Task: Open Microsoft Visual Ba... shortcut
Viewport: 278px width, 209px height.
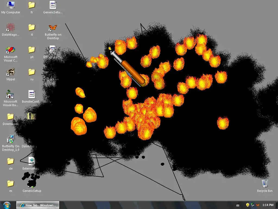Action: [11, 98]
